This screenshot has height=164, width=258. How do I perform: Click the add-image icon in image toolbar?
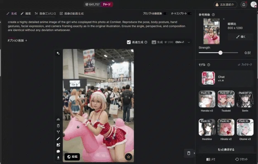pyautogui.click(x=58, y=145)
